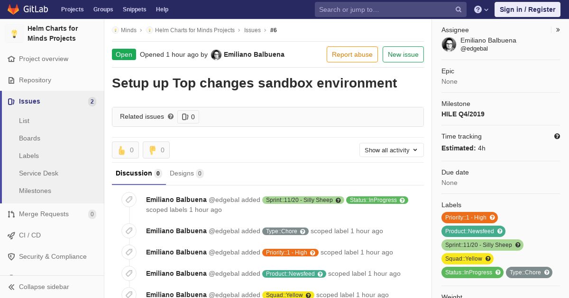Open Issues List in sidebar
The width and height of the screenshot is (569, 298).
point(24,121)
